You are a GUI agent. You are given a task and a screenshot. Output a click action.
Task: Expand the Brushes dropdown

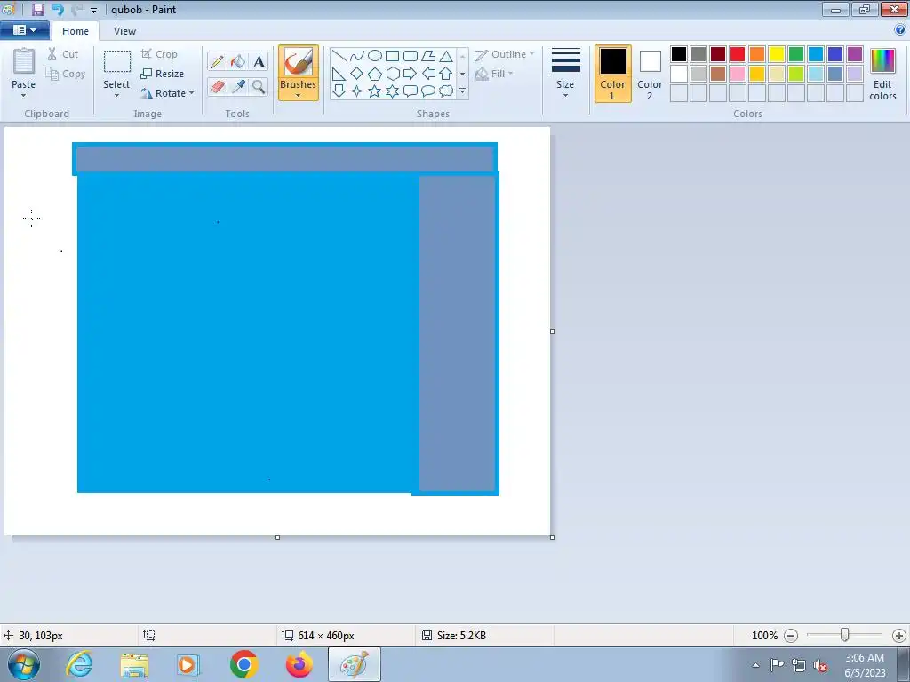(298, 96)
